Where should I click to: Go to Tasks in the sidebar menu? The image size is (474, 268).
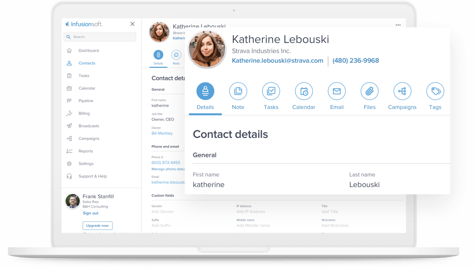(x=84, y=76)
